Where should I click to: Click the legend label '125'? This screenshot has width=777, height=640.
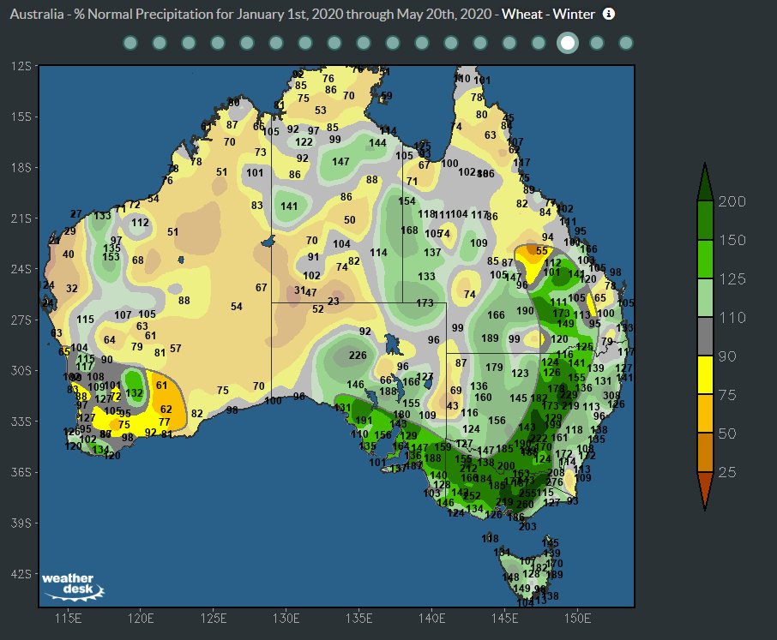[732, 278]
